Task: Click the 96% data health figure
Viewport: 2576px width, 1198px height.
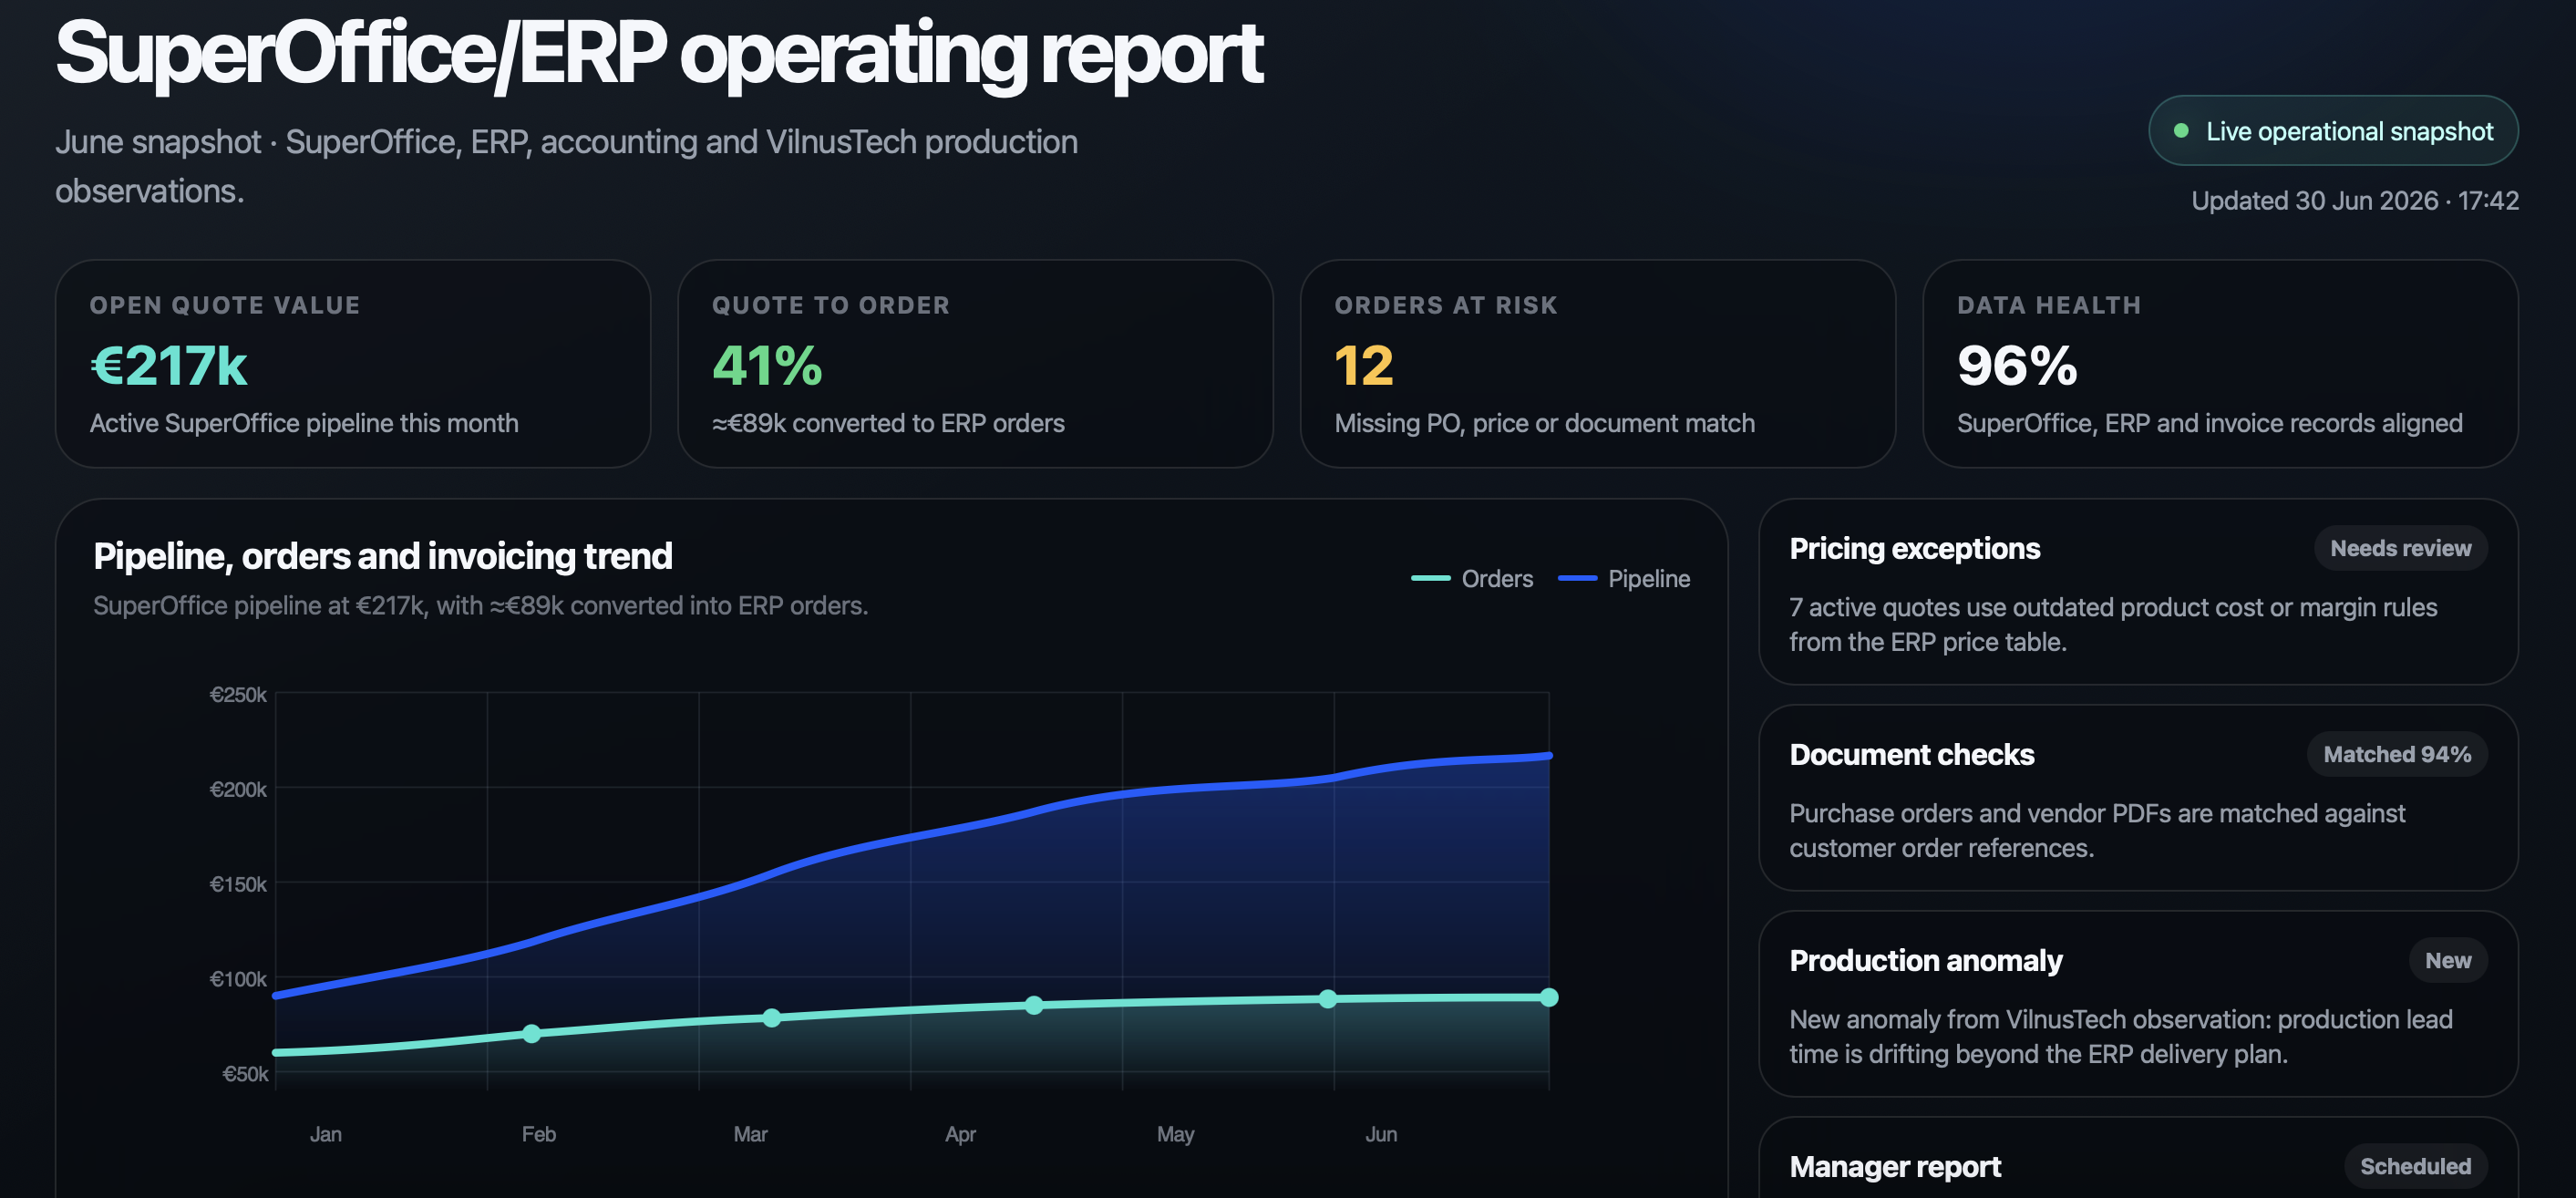Action: (x=2017, y=365)
